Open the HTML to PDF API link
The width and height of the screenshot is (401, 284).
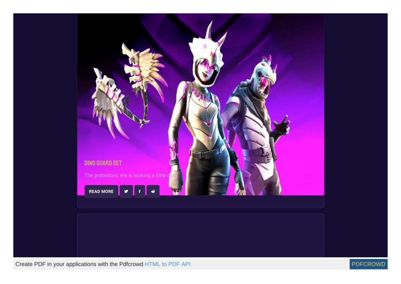coord(167,264)
